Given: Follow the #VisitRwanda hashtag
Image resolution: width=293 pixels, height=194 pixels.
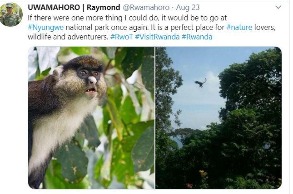Looking at the screenshot, I should click(x=157, y=37).
